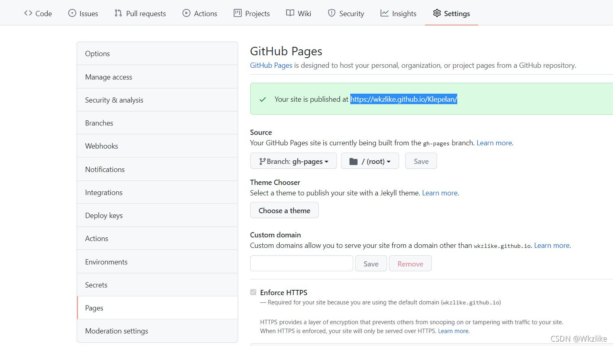
Task: Click the GitHub Pages link in description
Action: [271, 65]
